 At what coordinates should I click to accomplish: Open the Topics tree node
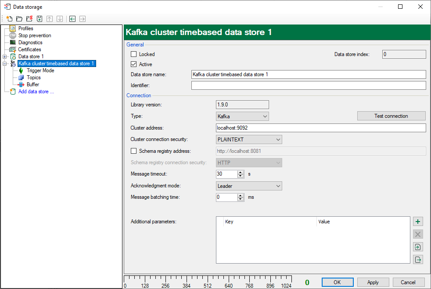33,78
